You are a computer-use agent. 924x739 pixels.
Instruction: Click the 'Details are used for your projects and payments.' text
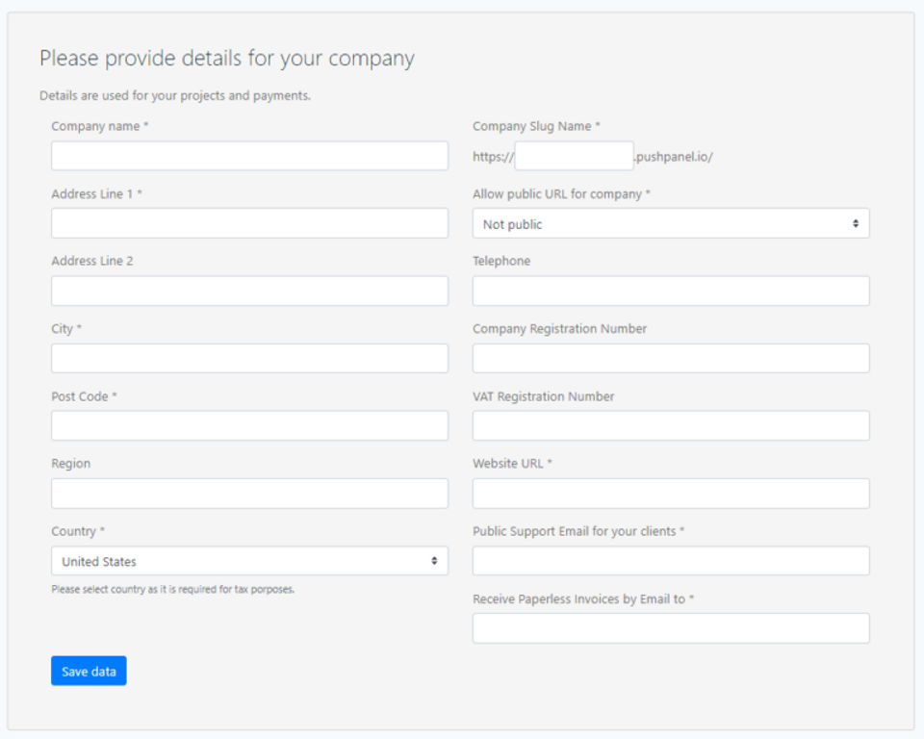tap(175, 95)
